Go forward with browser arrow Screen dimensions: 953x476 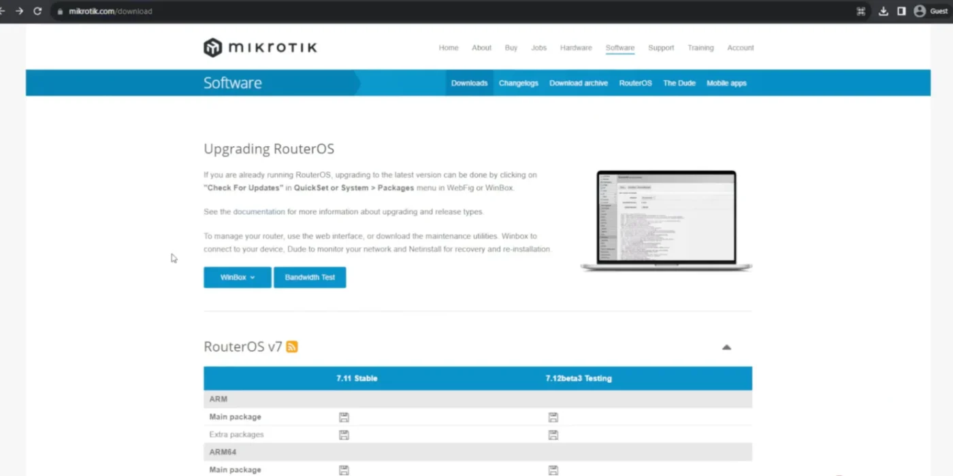tap(19, 11)
